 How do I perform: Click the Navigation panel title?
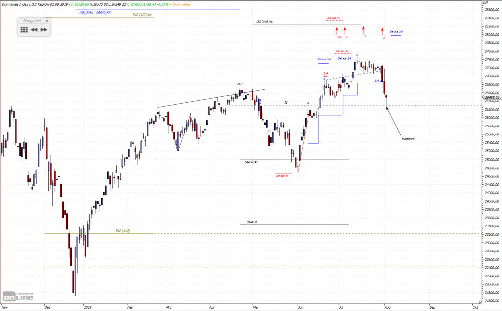(x=32, y=21)
